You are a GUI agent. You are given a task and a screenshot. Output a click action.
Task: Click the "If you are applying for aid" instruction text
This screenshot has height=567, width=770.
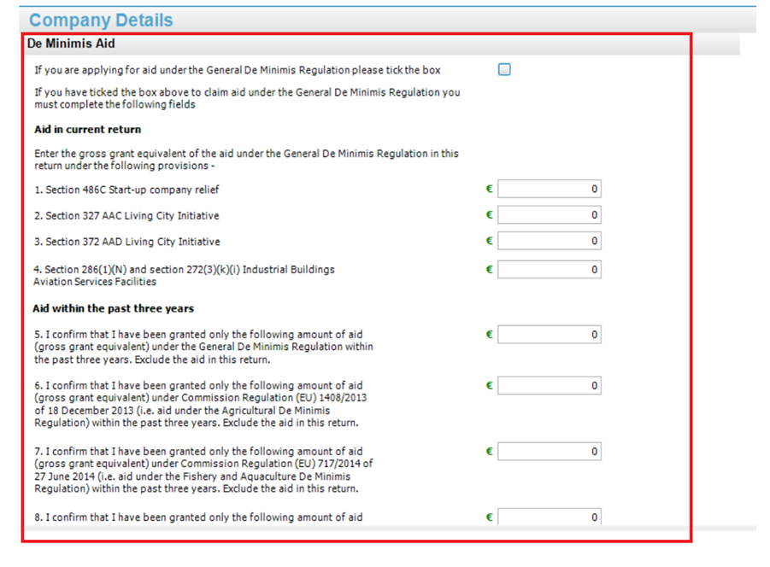tap(238, 70)
